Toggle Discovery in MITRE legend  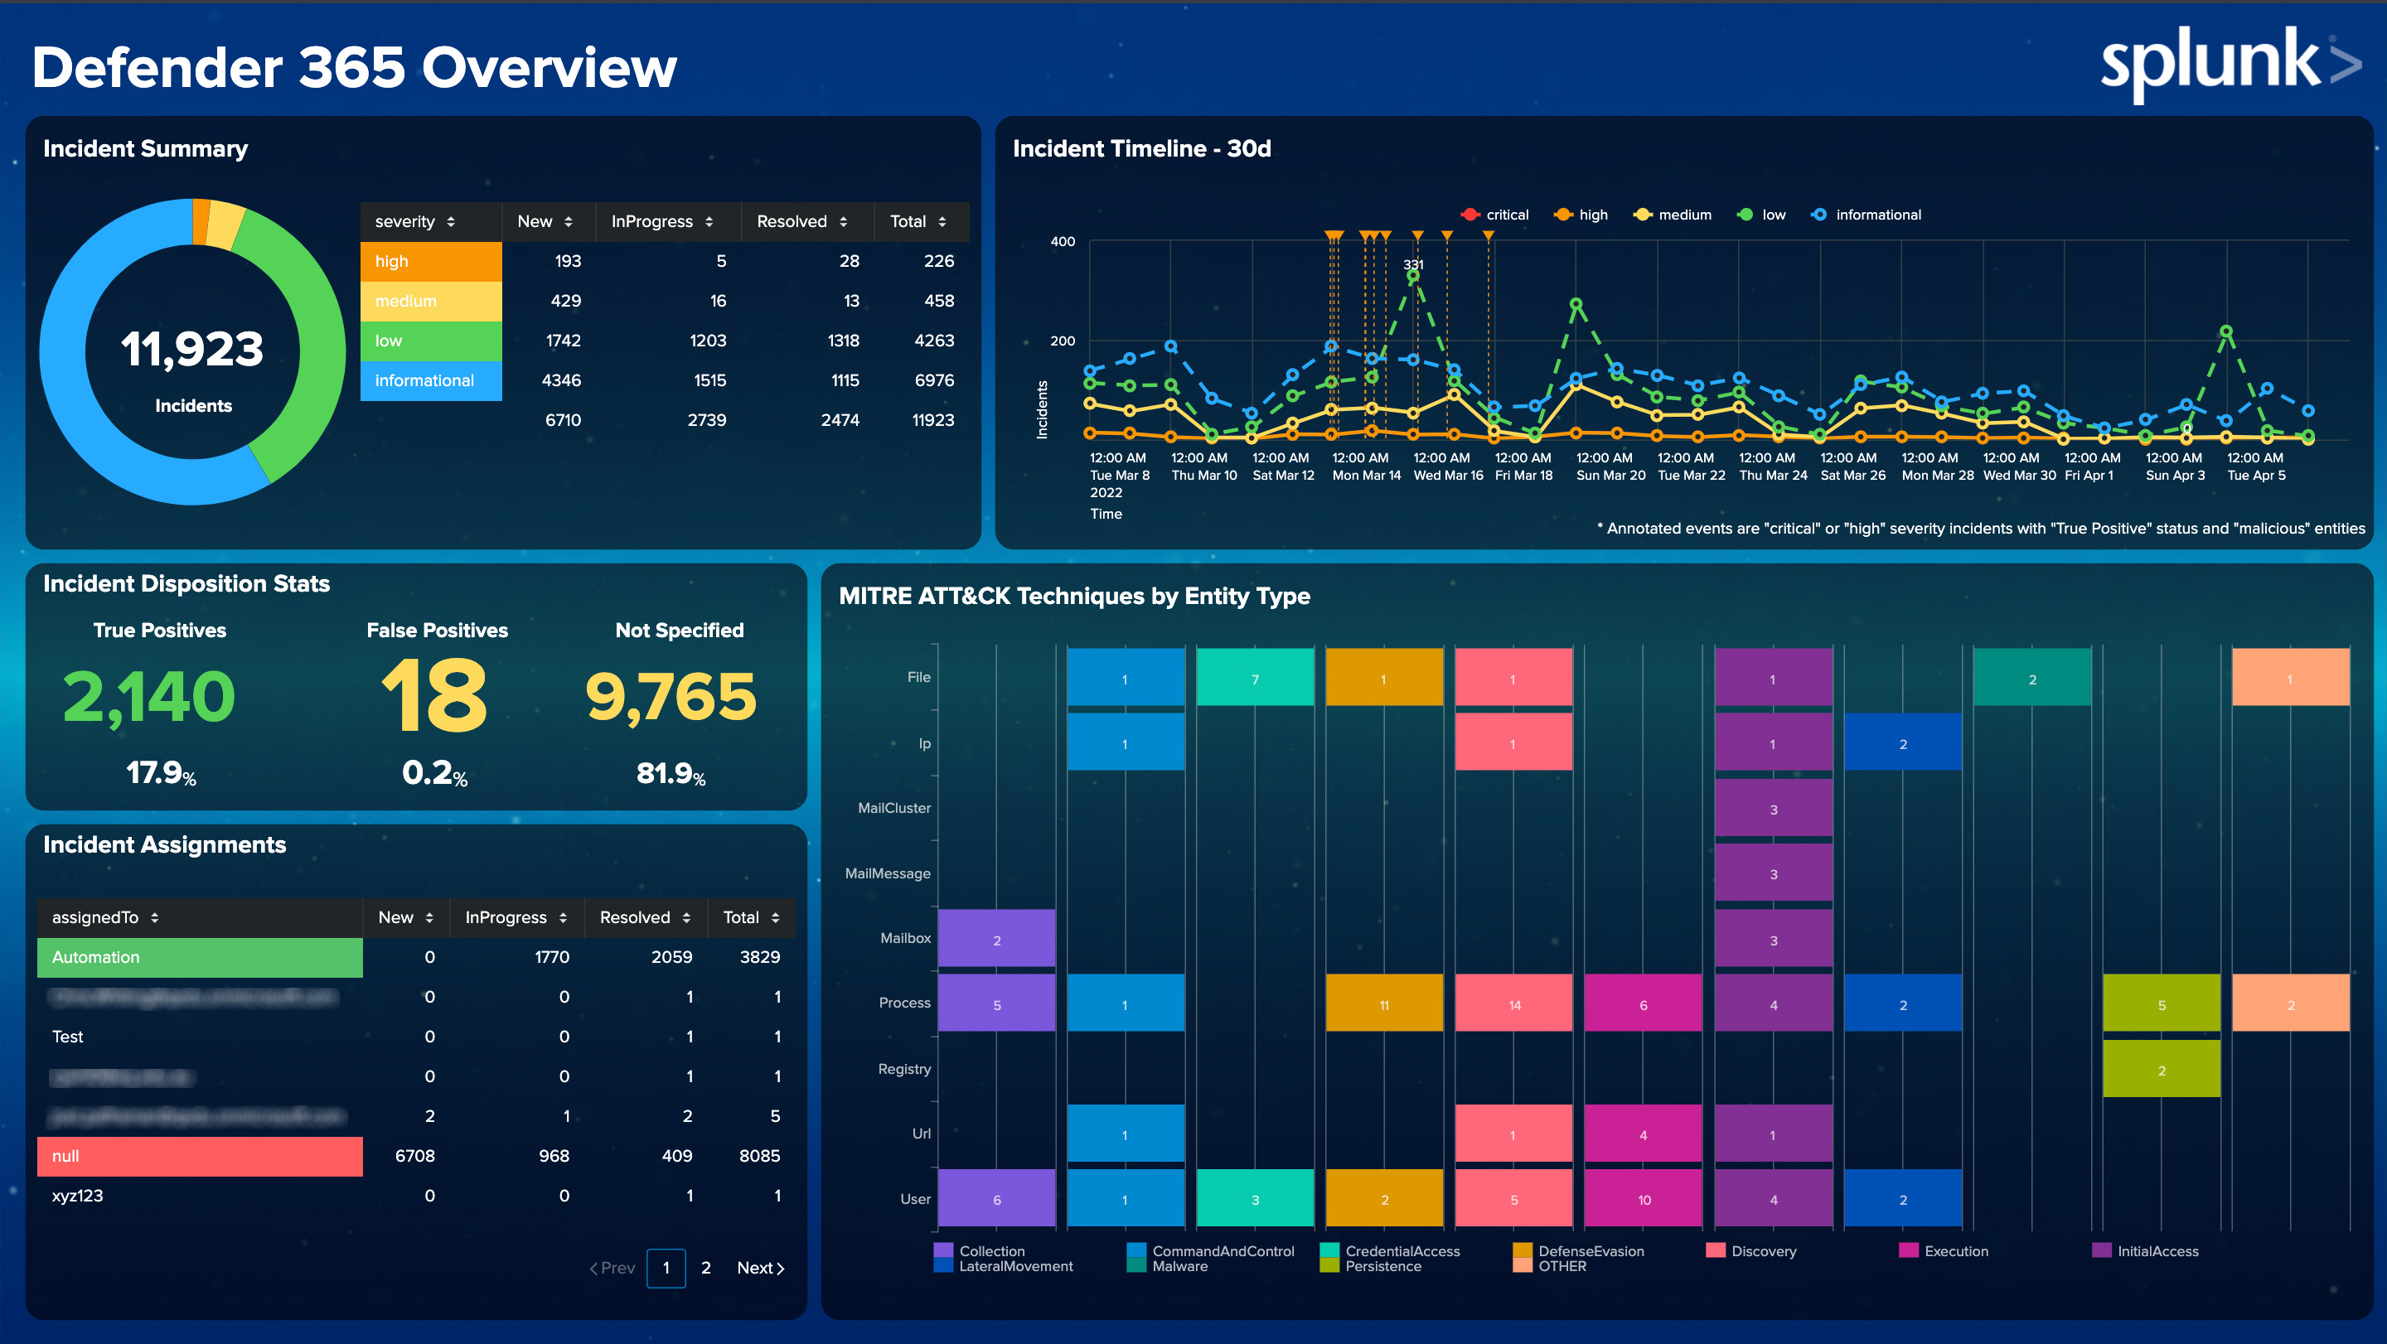(1751, 1250)
